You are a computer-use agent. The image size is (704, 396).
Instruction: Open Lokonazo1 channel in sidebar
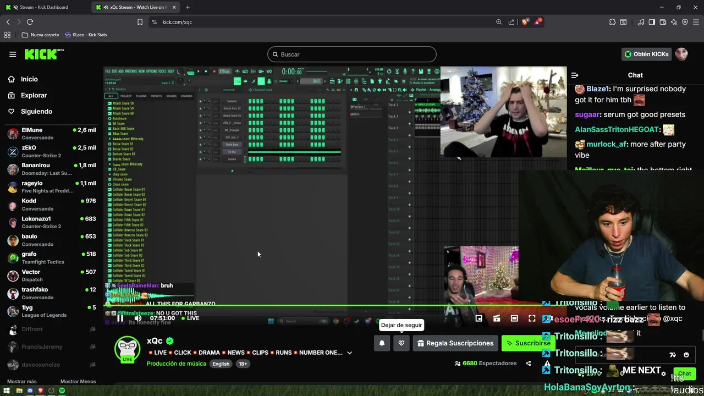pos(52,222)
